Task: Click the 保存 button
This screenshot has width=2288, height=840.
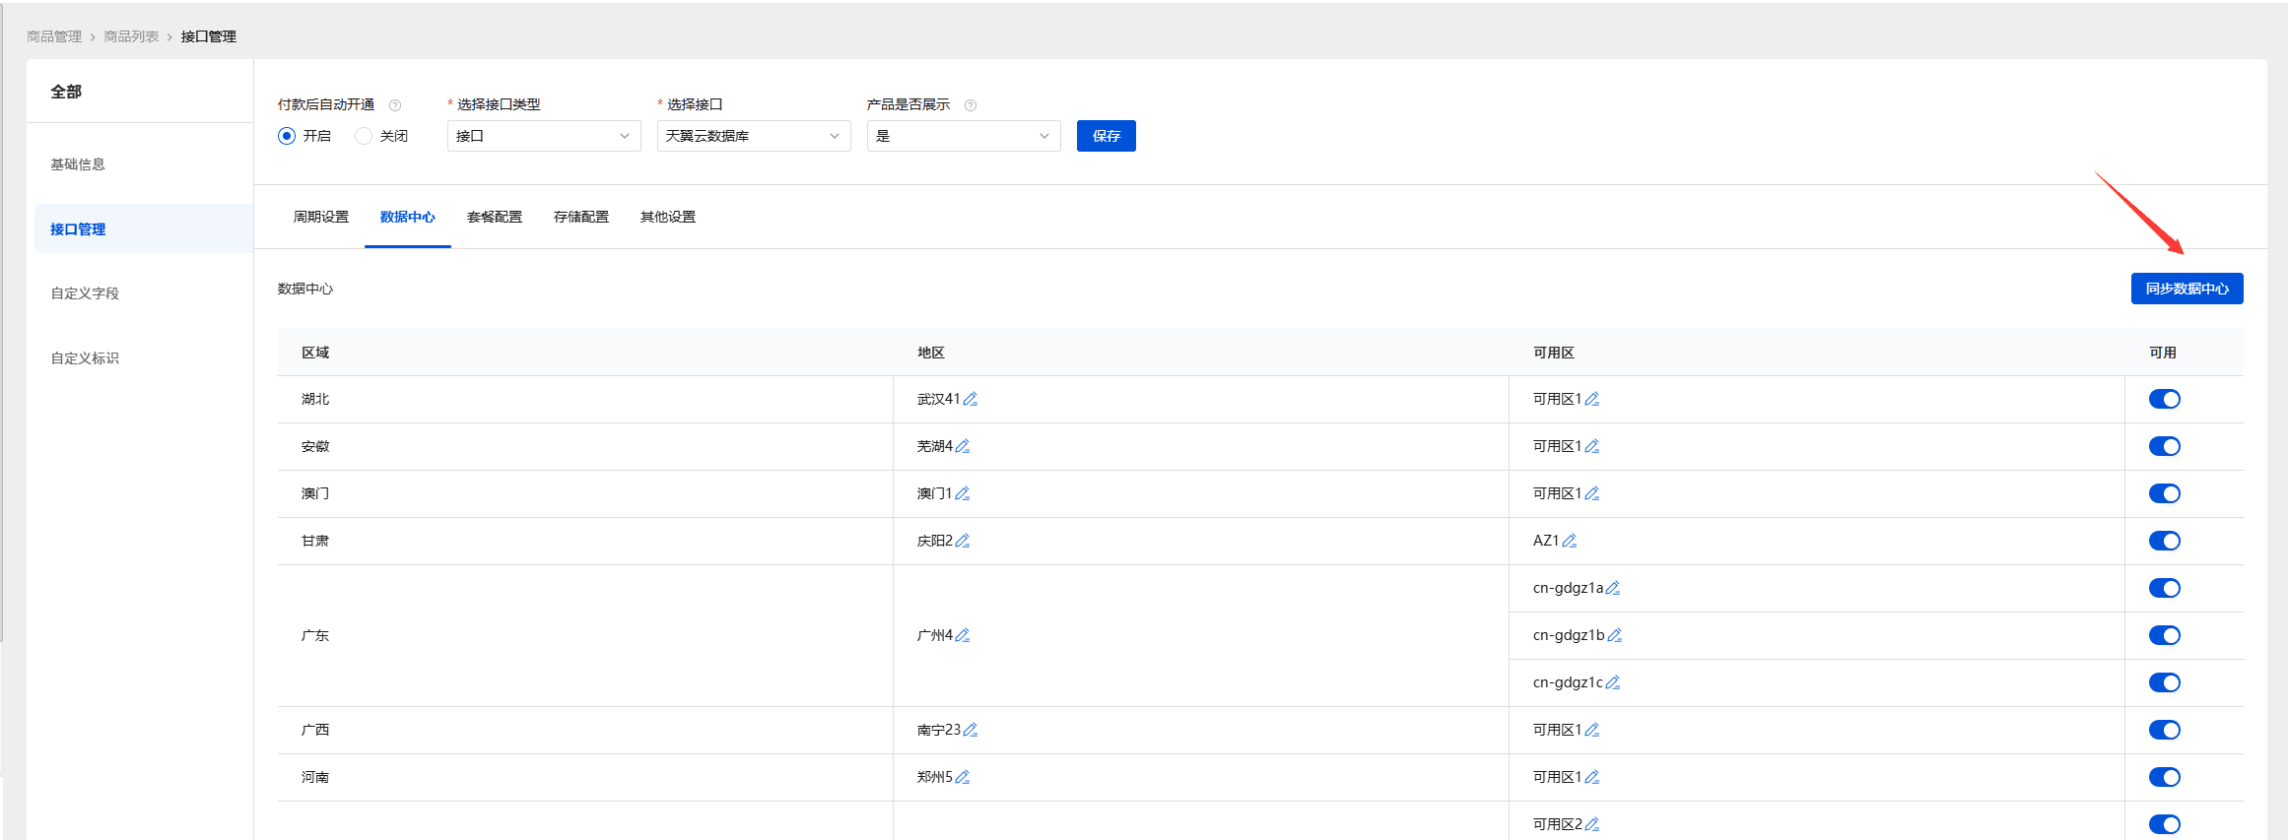Action: point(1107,136)
